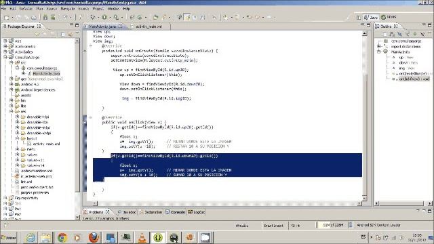Viewport: 434px width, 244px height.
Task: Select the Java perspective button
Action: (x=371, y=17)
